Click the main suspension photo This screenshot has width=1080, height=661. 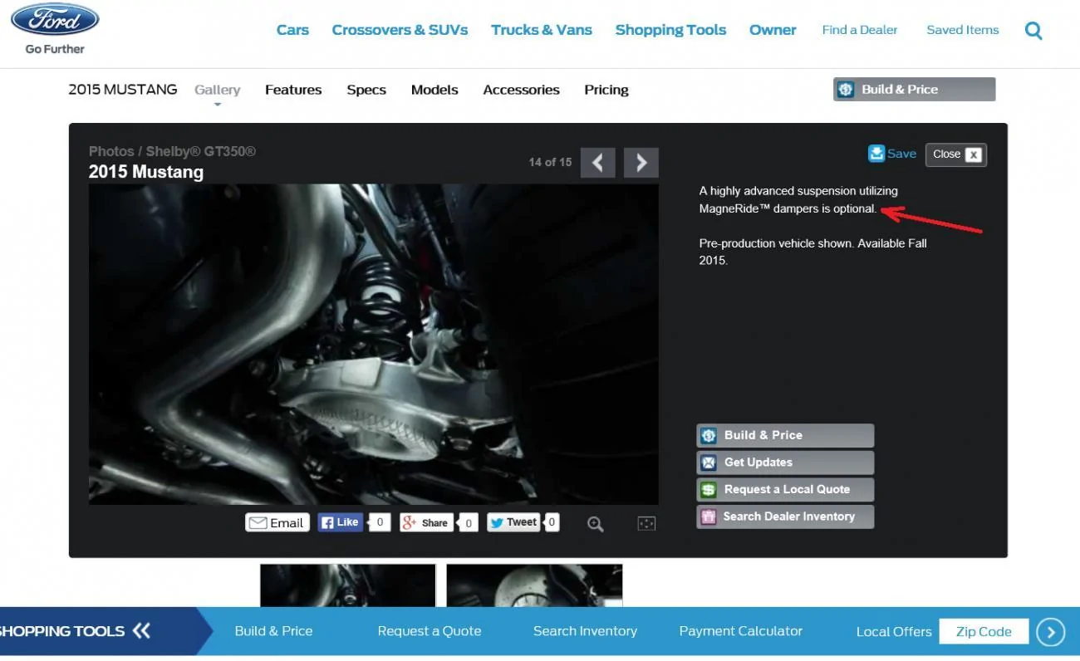(x=374, y=345)
